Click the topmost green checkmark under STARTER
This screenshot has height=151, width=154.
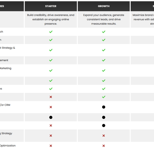pos(51,32)
